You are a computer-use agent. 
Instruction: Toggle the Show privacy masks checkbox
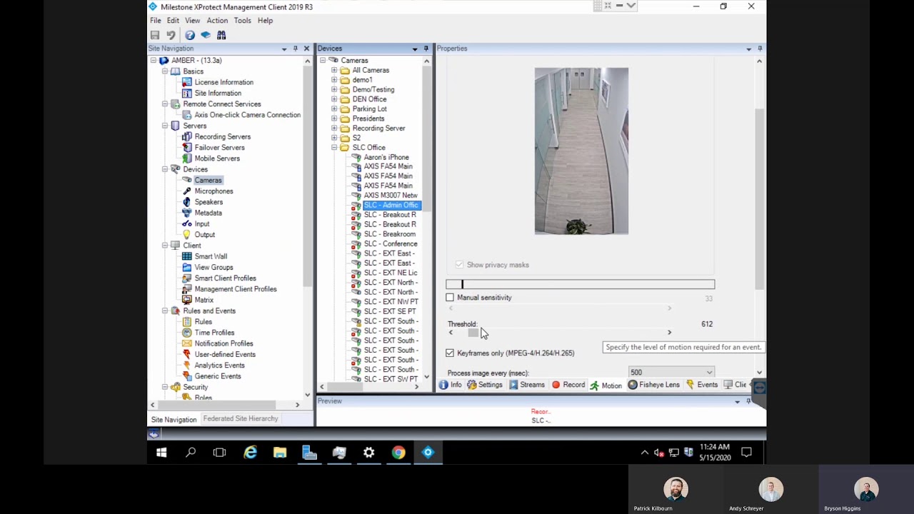[459, 265]
